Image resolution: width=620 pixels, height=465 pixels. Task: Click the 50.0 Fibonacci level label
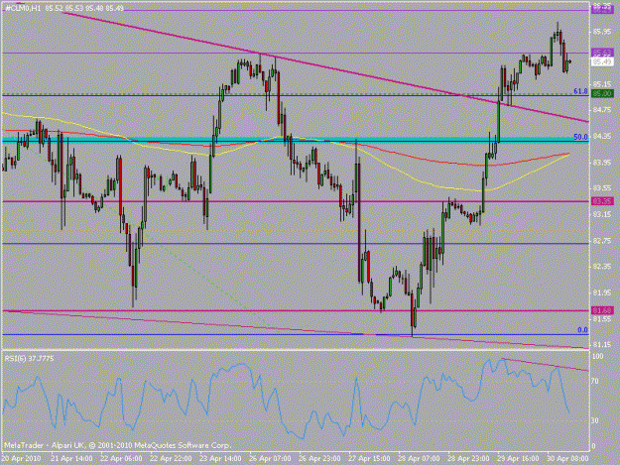tap(580, 137)
